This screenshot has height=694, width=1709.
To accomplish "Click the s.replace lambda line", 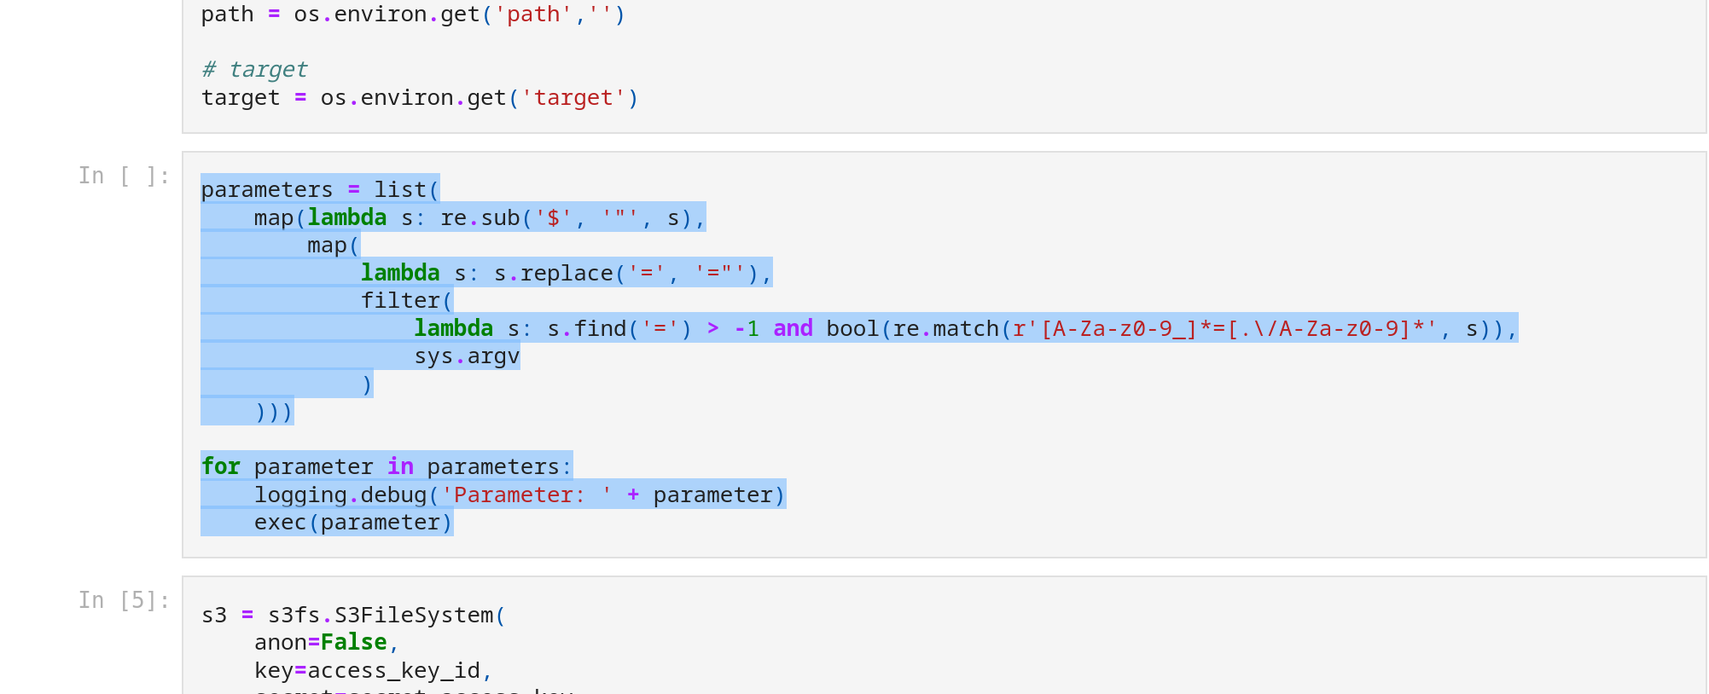I will click(567, 274).
